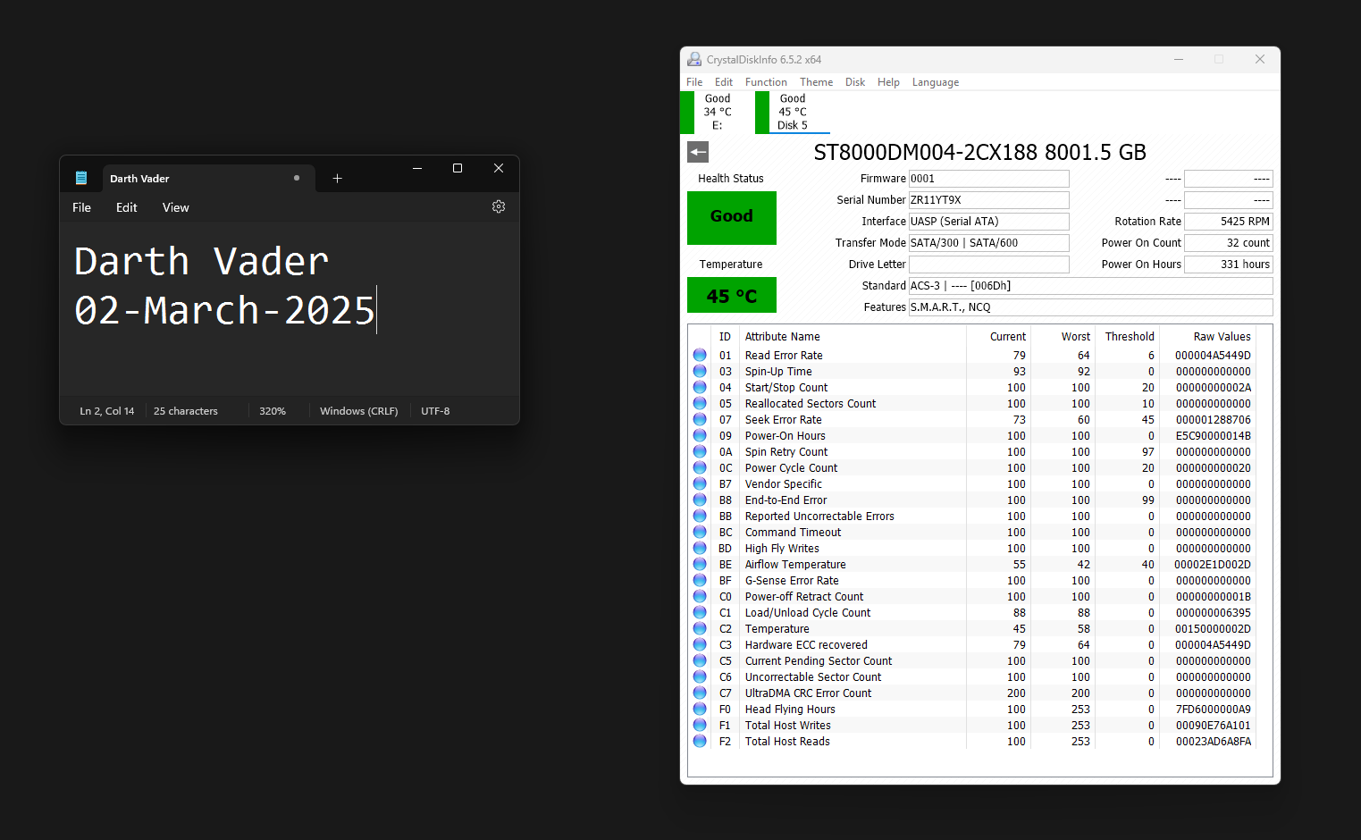Screen dimensions: 1361x840
Task: Select the E: drive disk tab
Action: click(717, 113)
